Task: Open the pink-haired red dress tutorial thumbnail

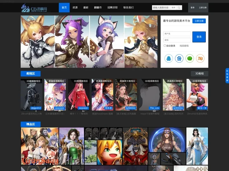Action: tap(79, 95)
